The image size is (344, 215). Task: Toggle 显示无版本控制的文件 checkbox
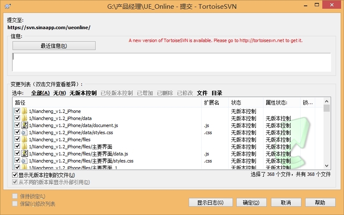15,175
